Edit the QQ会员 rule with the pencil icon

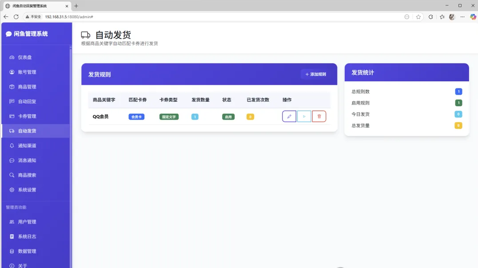pos(289,116)
